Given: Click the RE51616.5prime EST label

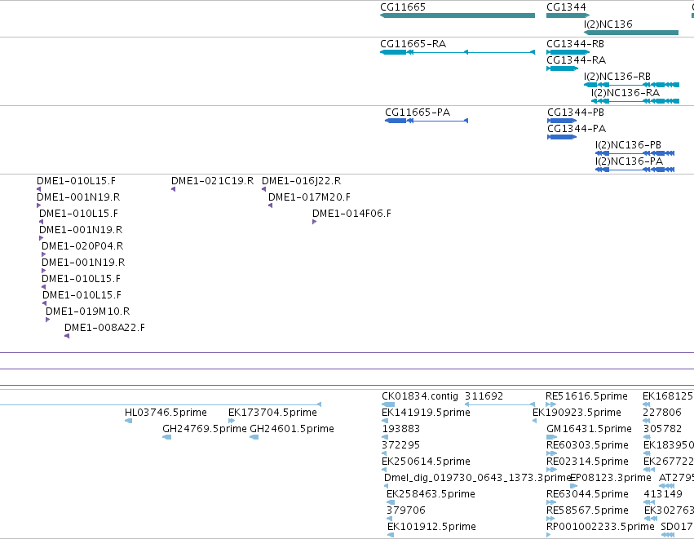Looking at the screenshot, I should coord(586,396).
